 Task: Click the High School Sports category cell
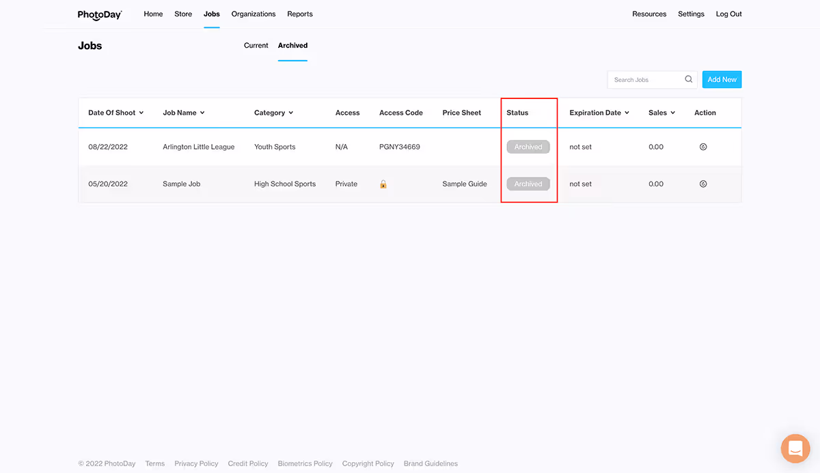point(285,184)
